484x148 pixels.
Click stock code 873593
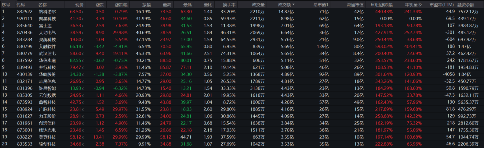pos(25,102)
